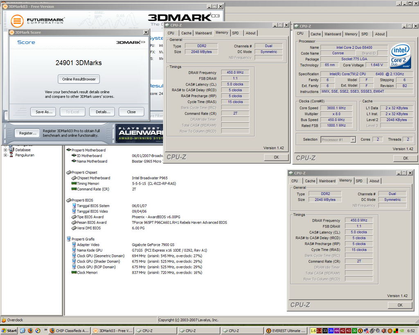This screenshot has height=335, width=419.
Task: Switch to 3DMark03 taskbar button
Action: pyautogui.click(x=113, y=331)
